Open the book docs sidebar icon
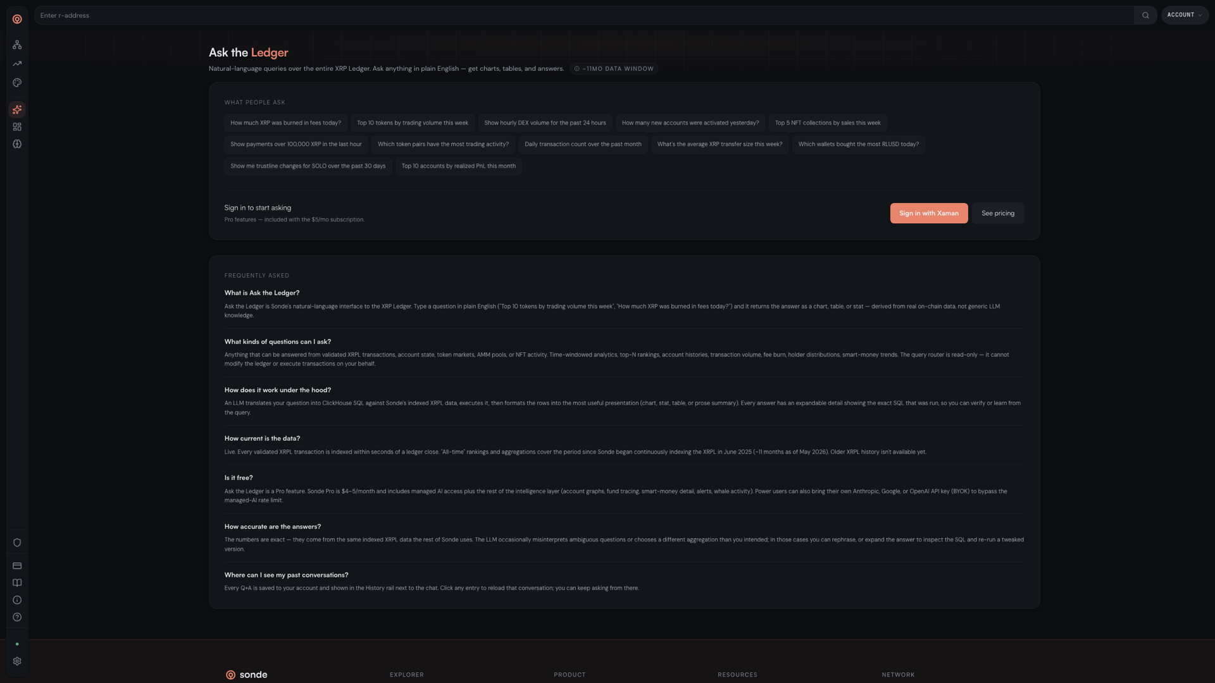The height and width of the screenshot is (683, 1215). [17, 583]
